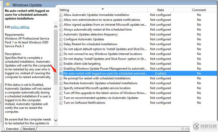Viewport: 218px width, 132px height.
Task: Click the icon for Turn off the upgrade to latest Windows
Action: tap(61, 93)
